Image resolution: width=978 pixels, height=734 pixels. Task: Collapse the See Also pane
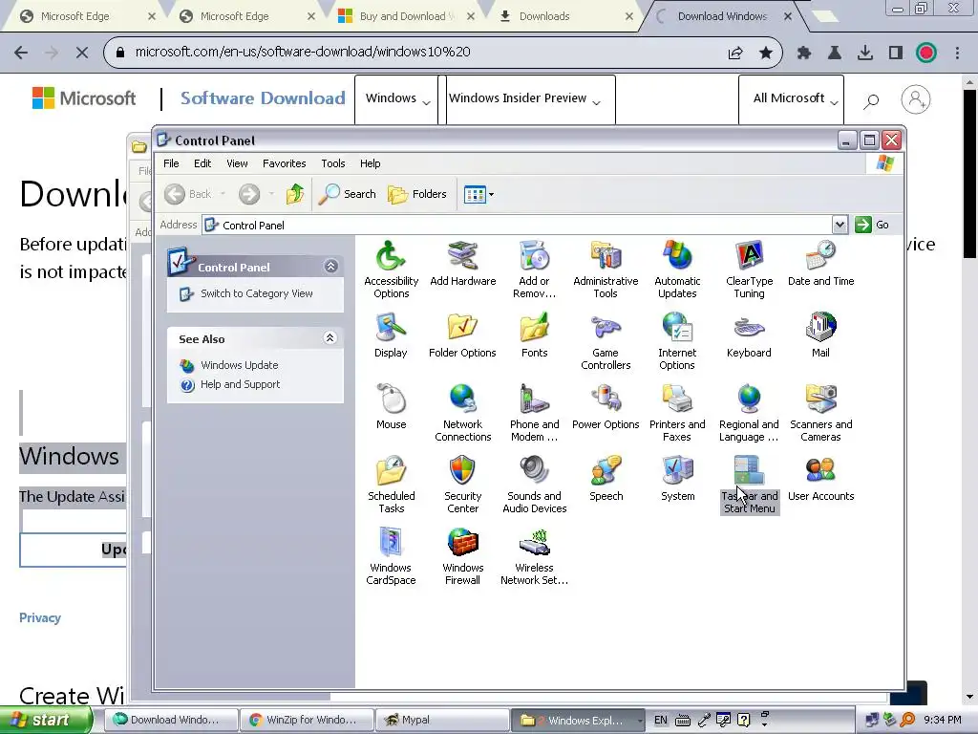point(330,338)
